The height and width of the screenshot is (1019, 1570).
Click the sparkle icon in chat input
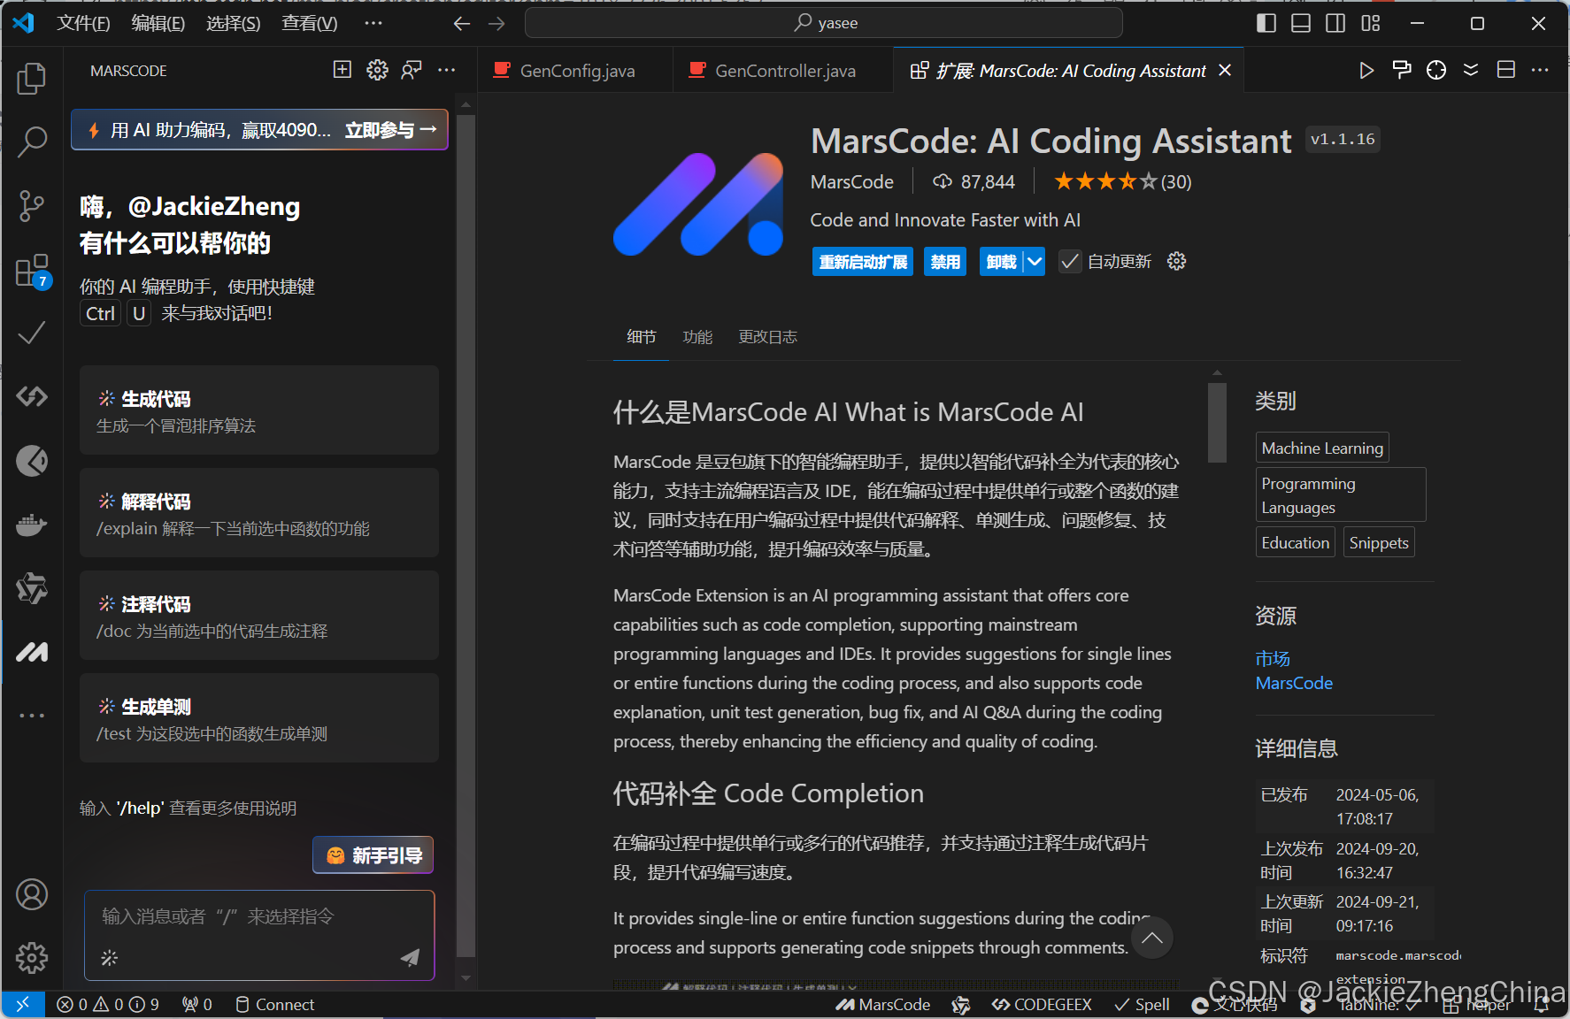[110, 957]
